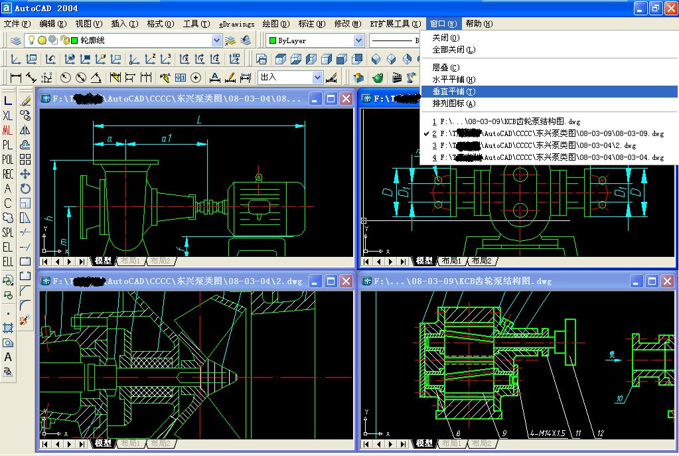679x456 pixels.
Task: Click the linear dimension tool in dimension toolbar
Action: click(15, 76)
